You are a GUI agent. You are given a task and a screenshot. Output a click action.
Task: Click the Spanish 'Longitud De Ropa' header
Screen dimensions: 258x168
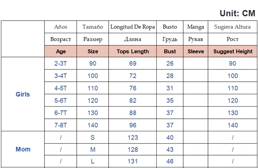(x=133, y=27)
